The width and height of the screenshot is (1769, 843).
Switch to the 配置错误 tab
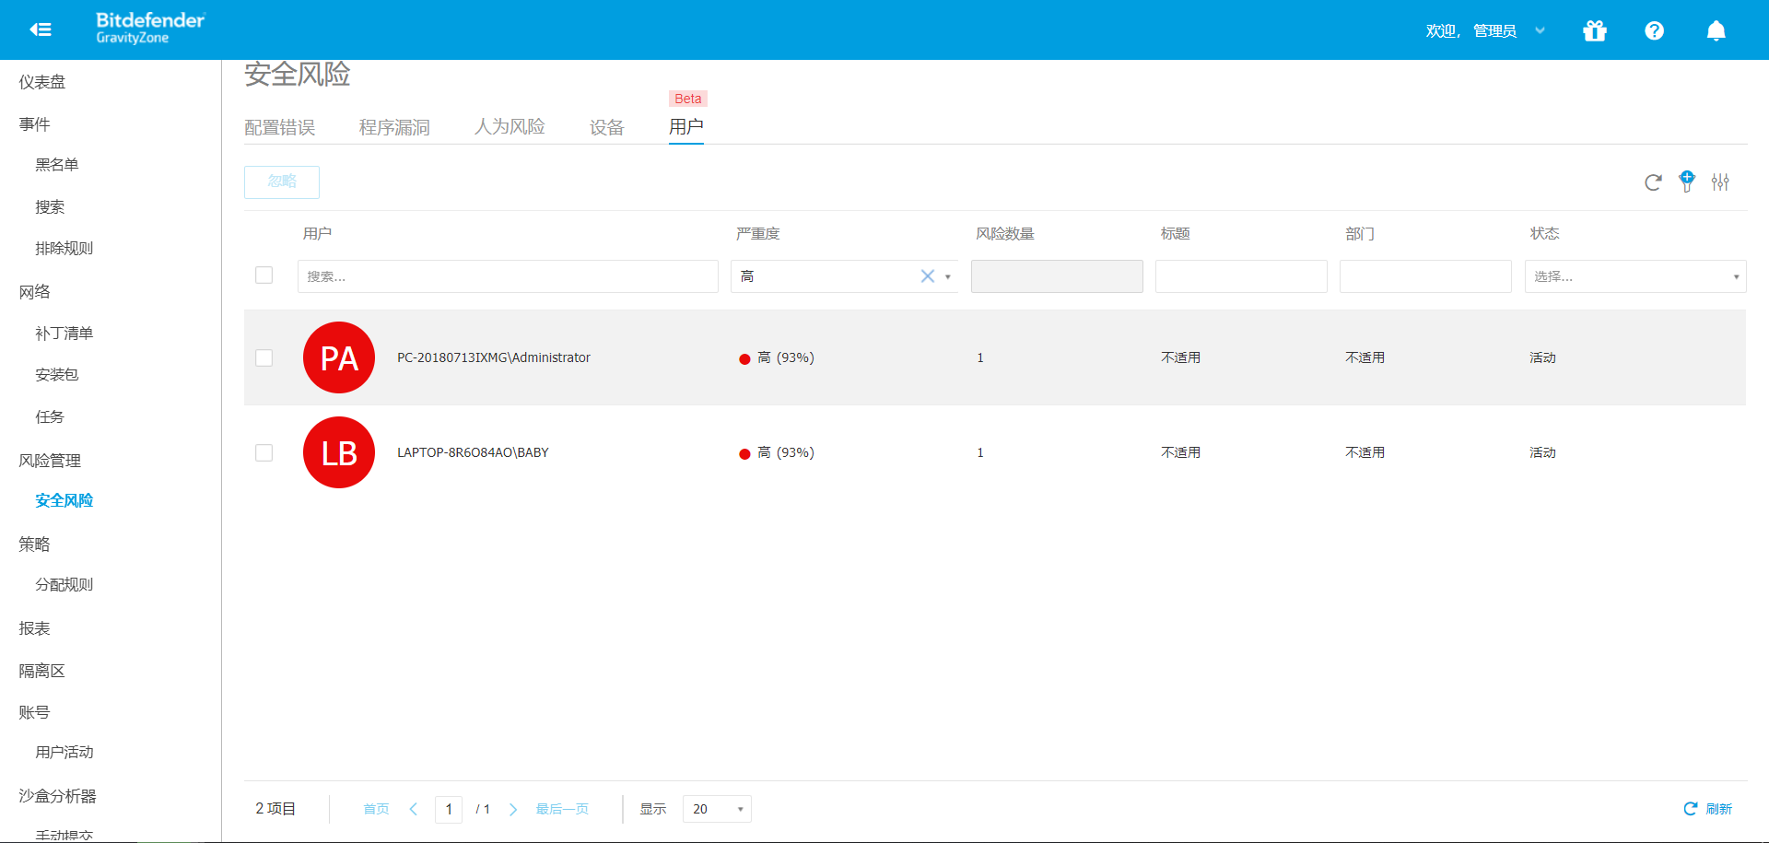coord(280,127)
